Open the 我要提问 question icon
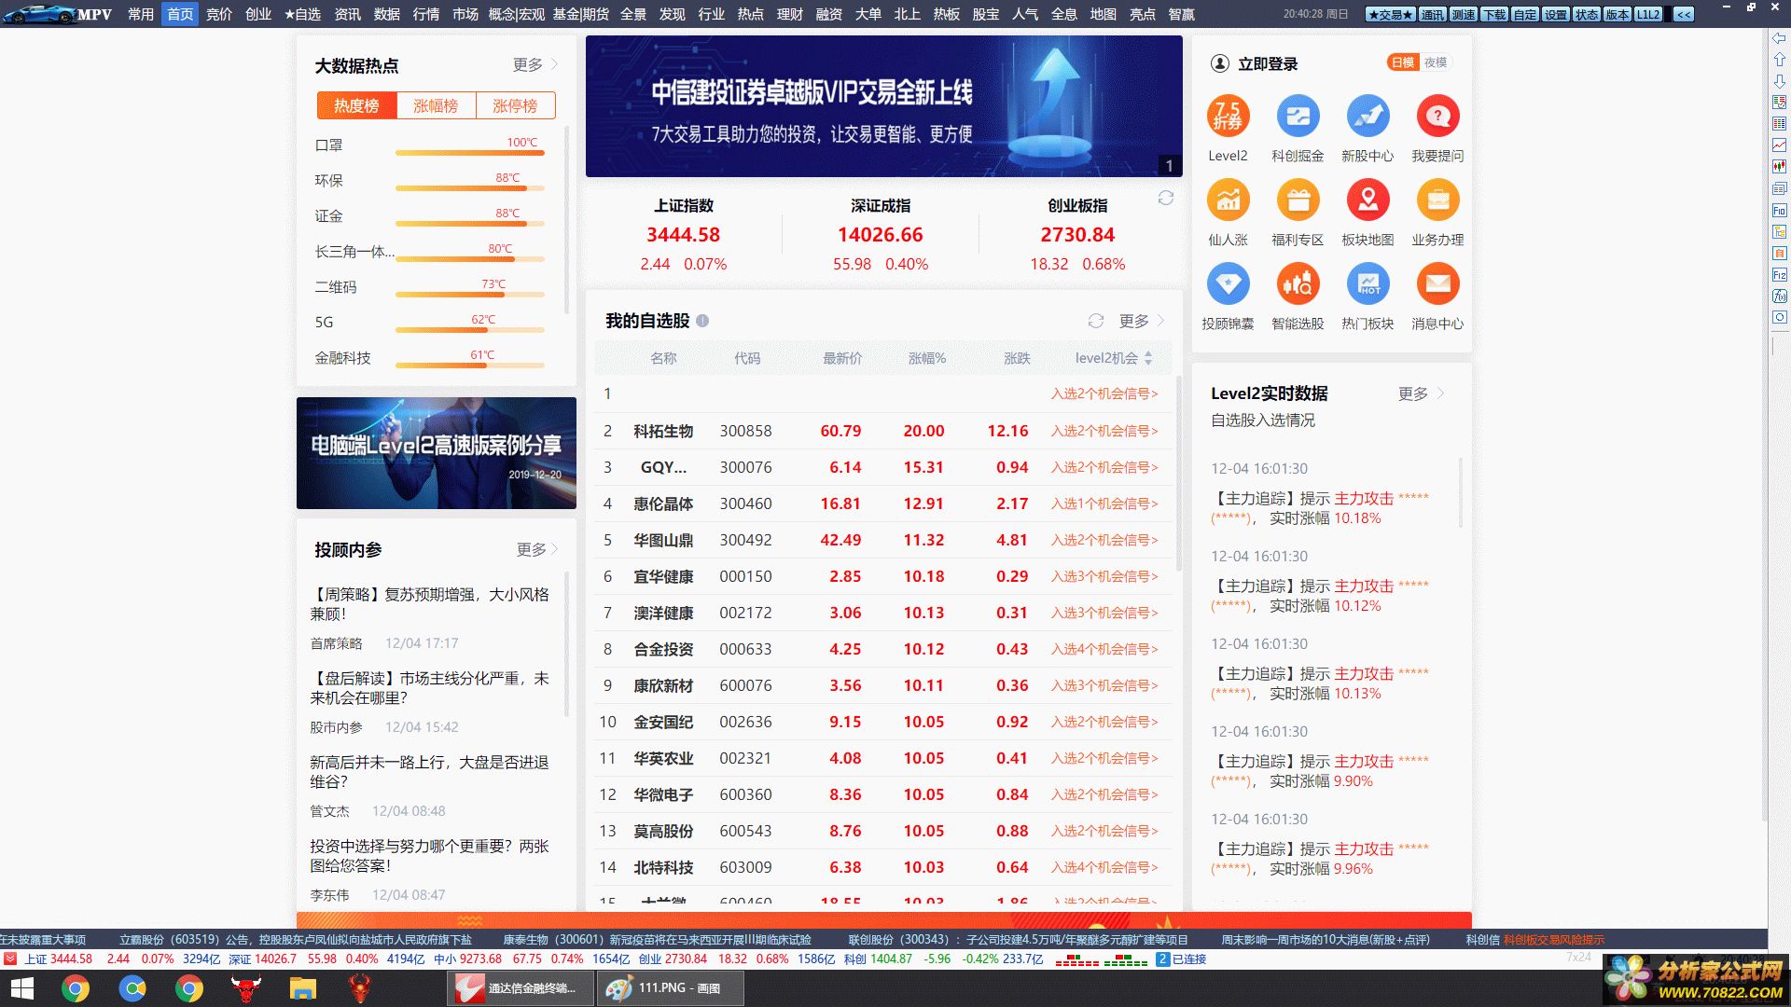The image size is (1791, 1007). (x=1437, y=117)
